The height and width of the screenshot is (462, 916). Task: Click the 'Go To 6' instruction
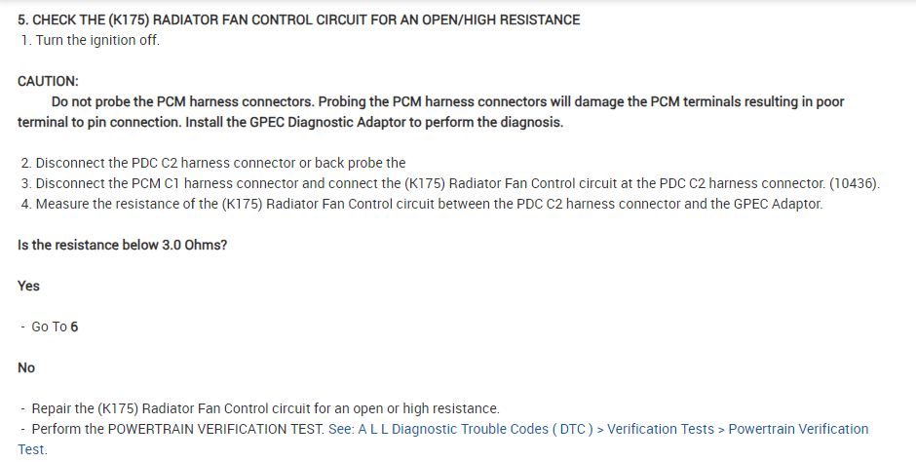pyautogui.click(x=55, y=327)
